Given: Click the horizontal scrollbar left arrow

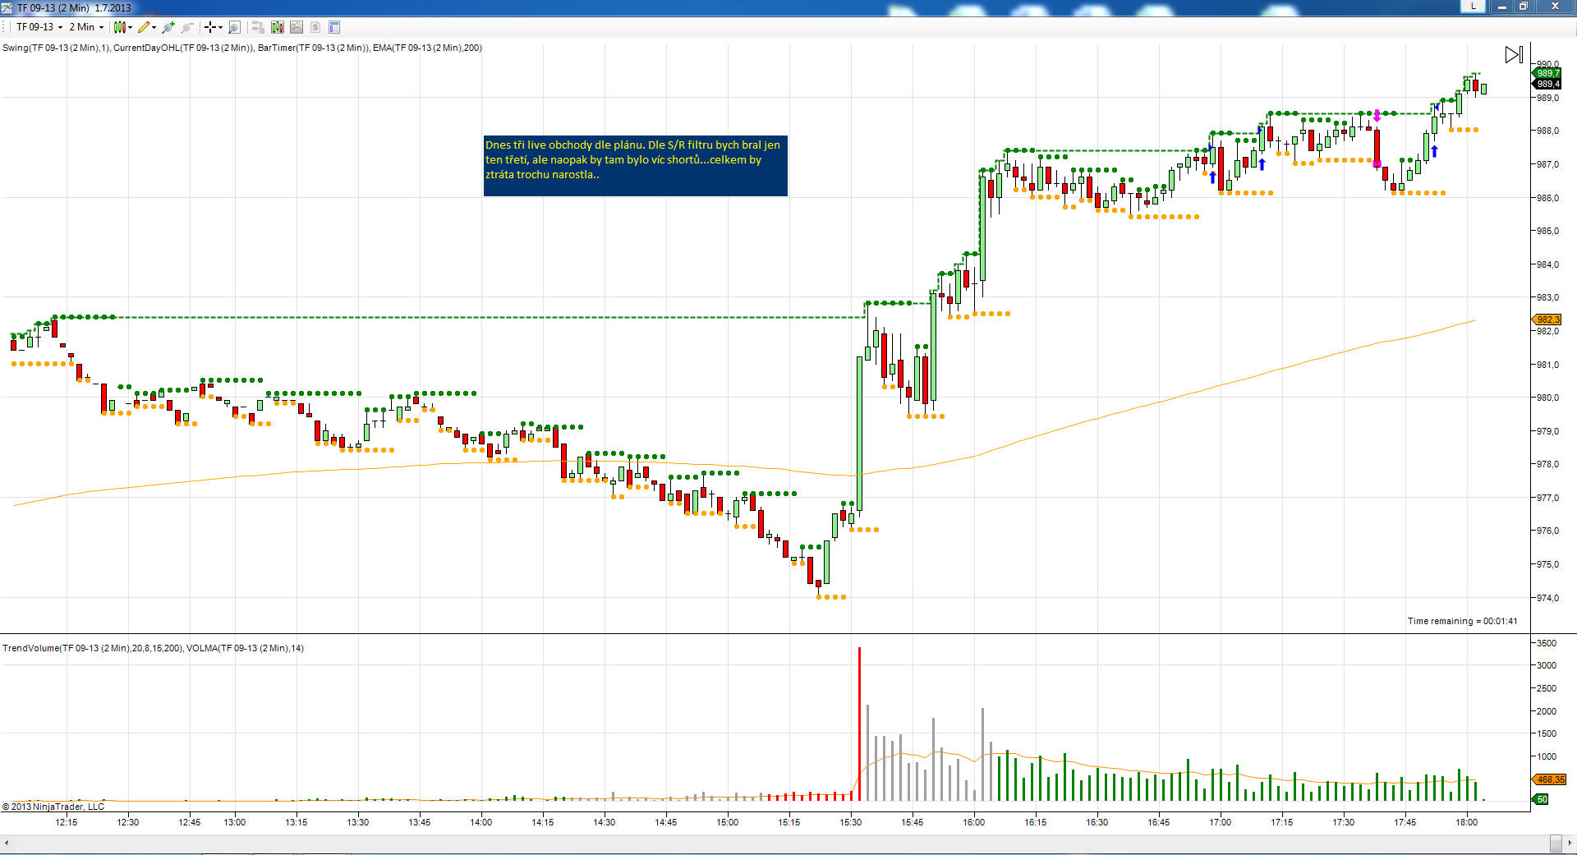Looking at the screenshot, I should [x=7, y=842].
